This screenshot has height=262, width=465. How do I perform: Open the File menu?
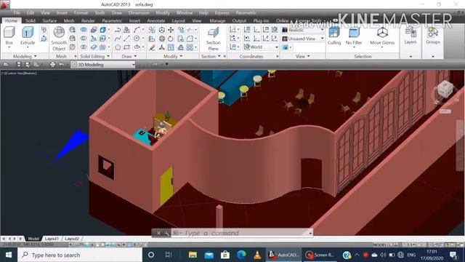(x=17, y=13)
